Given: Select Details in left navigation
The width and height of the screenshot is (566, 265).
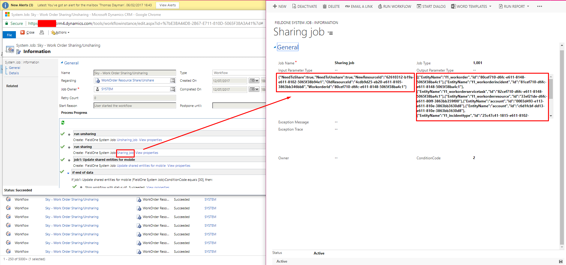Looking at the screenshot, I should (14, 73).
